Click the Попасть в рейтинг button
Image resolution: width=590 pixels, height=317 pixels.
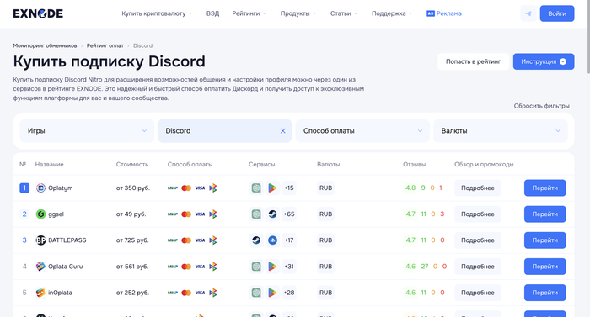coord(473,61)
